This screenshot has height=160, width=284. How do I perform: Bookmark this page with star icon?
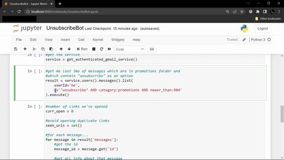pyautogui.click(x=242, y=12)
